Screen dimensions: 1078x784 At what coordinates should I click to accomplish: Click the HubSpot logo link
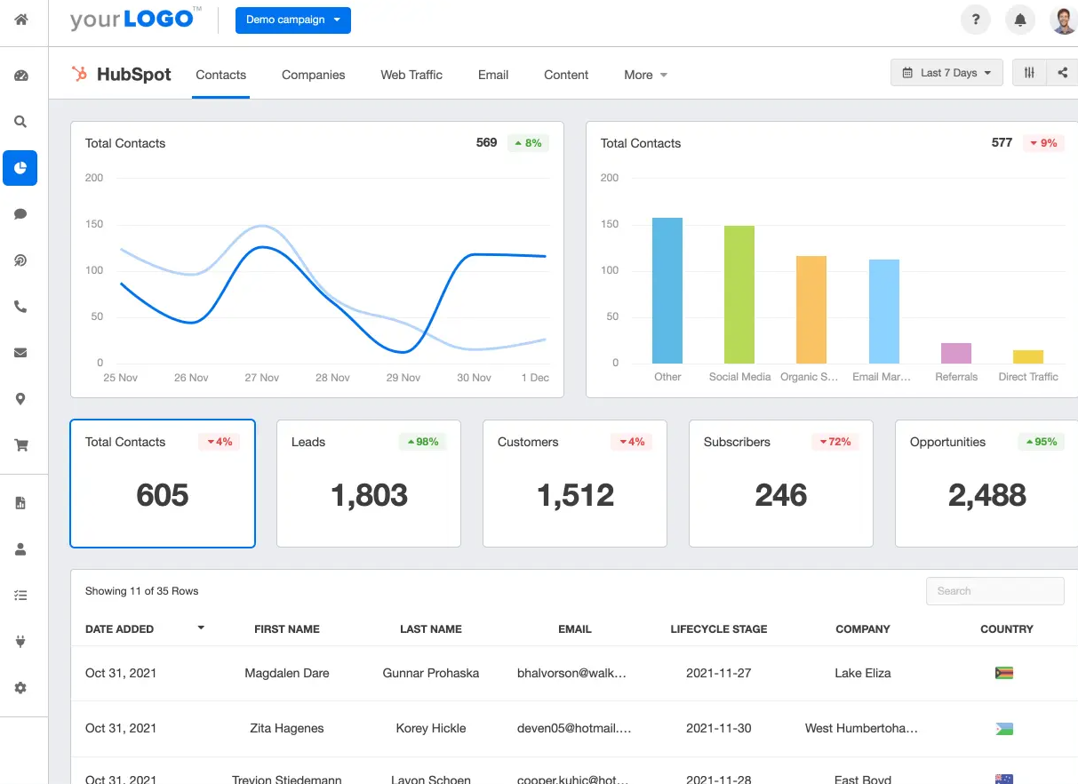point(122,75)
